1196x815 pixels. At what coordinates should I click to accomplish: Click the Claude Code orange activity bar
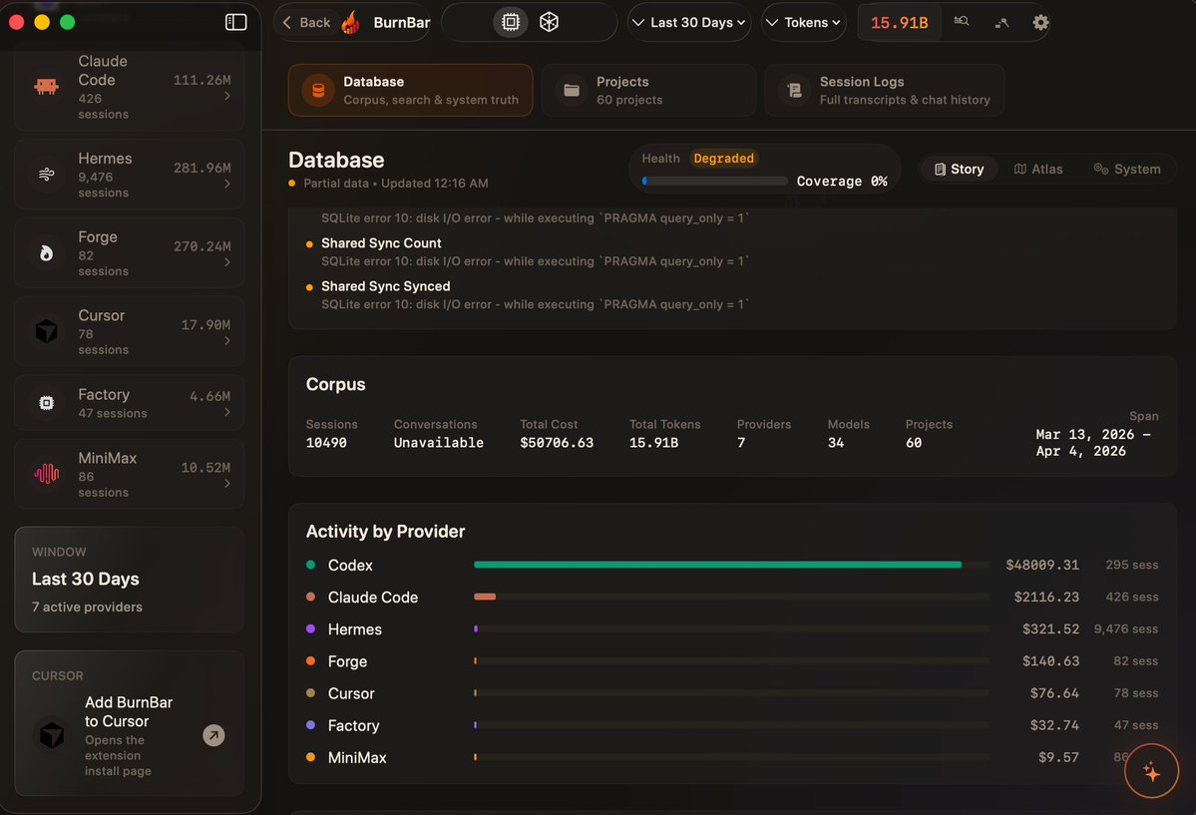485,597
